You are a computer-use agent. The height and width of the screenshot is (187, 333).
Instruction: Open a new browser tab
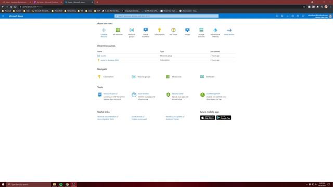[97, 2]
